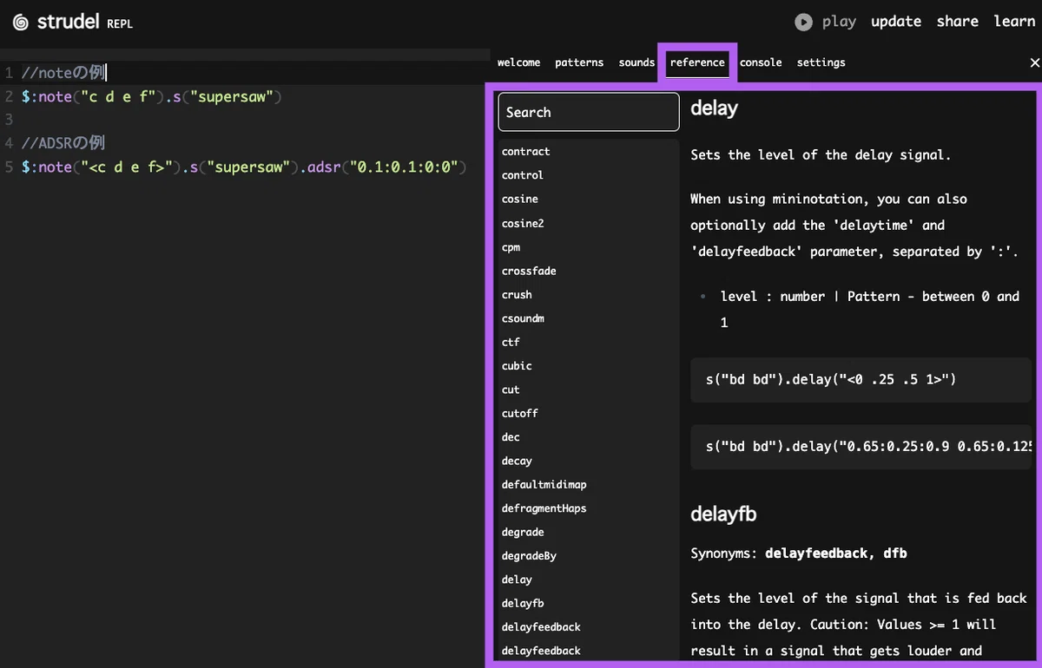This screenshot has height=668, width=1042.
Task: Open the patterns tab
Action: [579, 62]
